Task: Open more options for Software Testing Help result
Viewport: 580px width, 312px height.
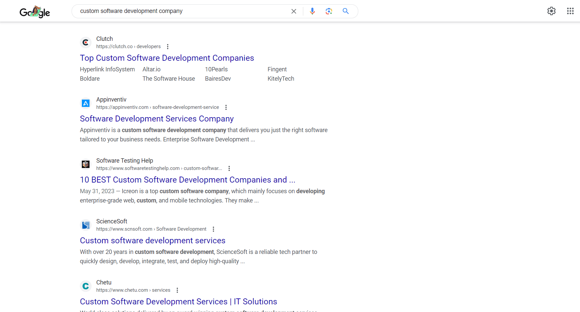Action: click(x=229, y=168)
